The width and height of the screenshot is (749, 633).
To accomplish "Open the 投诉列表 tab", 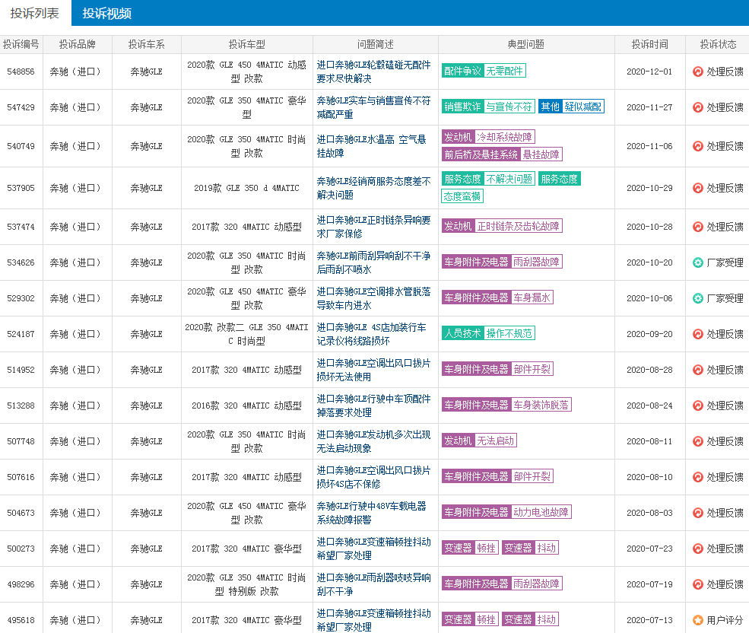I will click(x=35, y=13).
